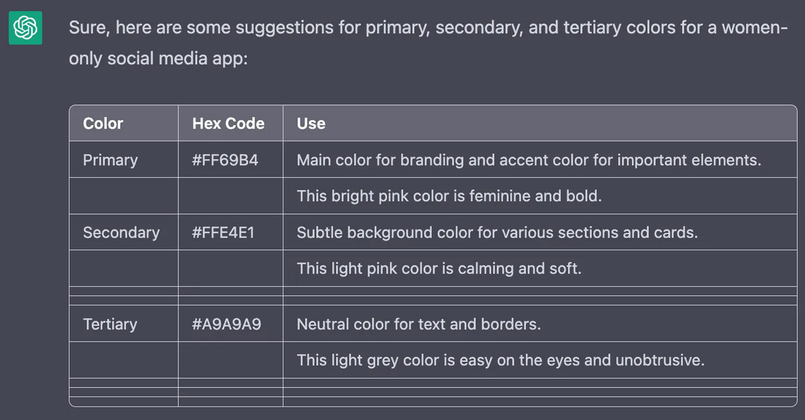Click the #FF69B4 hex code cell

[225, 160]
